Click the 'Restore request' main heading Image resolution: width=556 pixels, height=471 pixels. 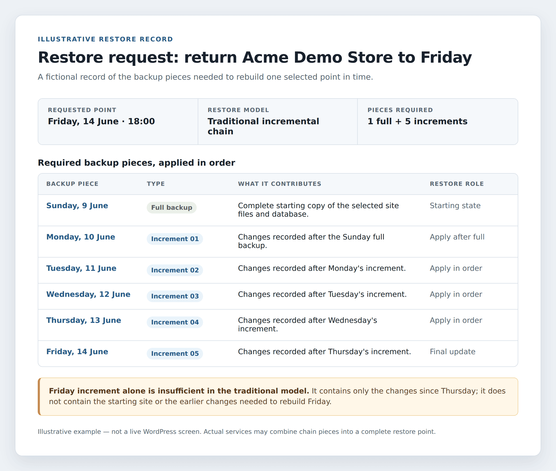pyautogui.click(x=255, y=57)
